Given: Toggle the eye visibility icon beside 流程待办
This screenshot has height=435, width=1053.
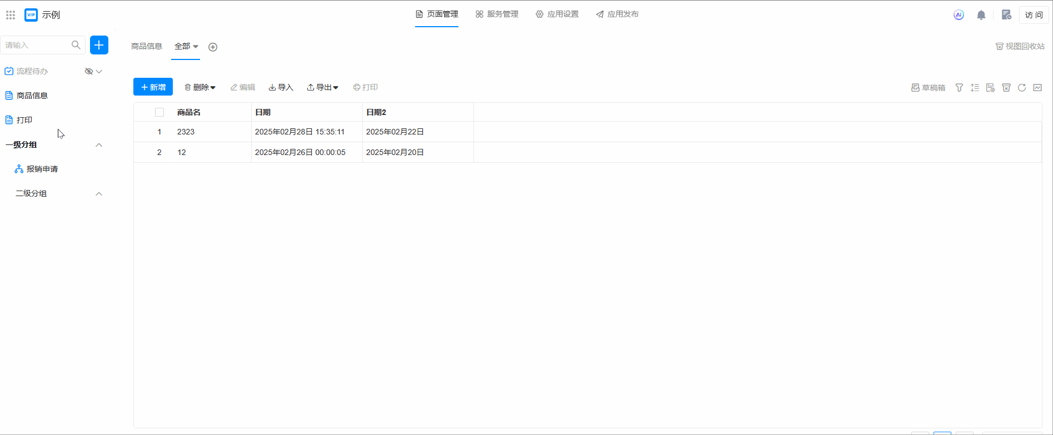Looking at the screenshot, I should (x=88, y=71).
